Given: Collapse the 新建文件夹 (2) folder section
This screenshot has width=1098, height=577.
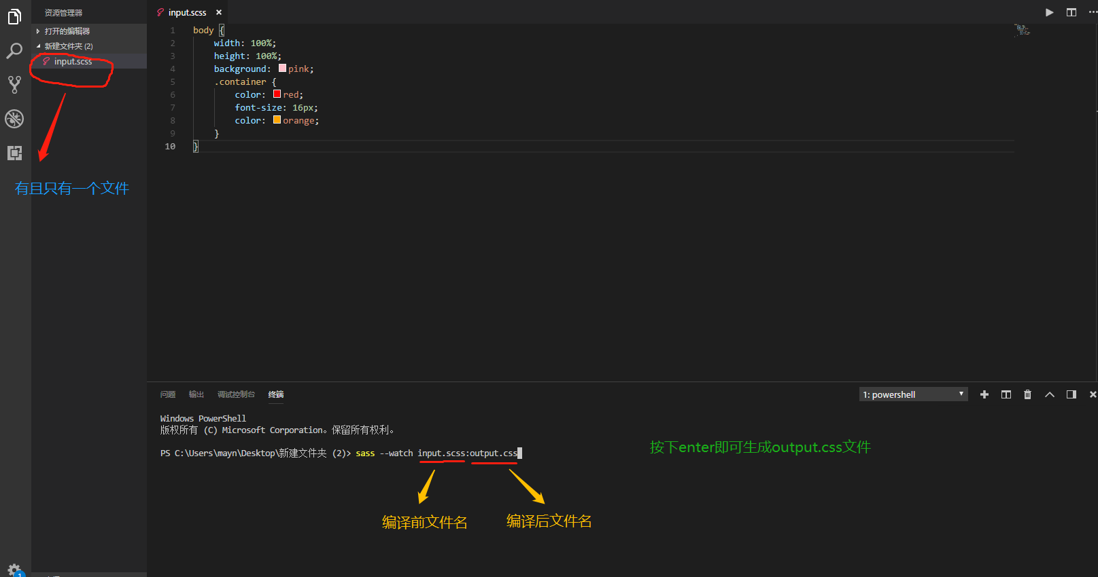Looking at the screenshot, I should click(x=68, y=46).
